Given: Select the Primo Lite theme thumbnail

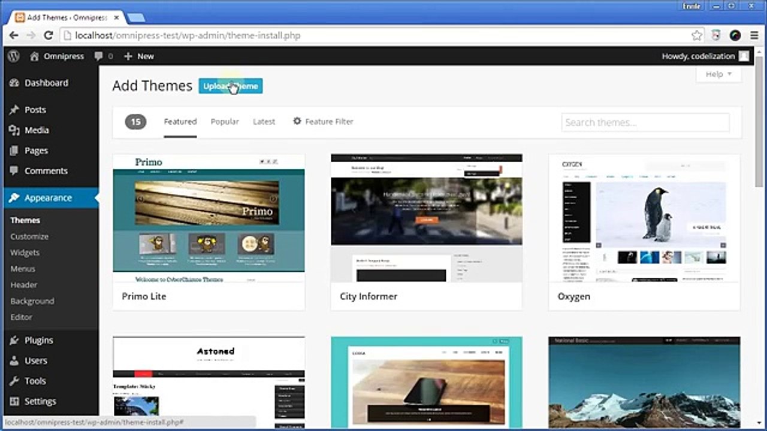Looking at the screenshot, I should point(209,218).
